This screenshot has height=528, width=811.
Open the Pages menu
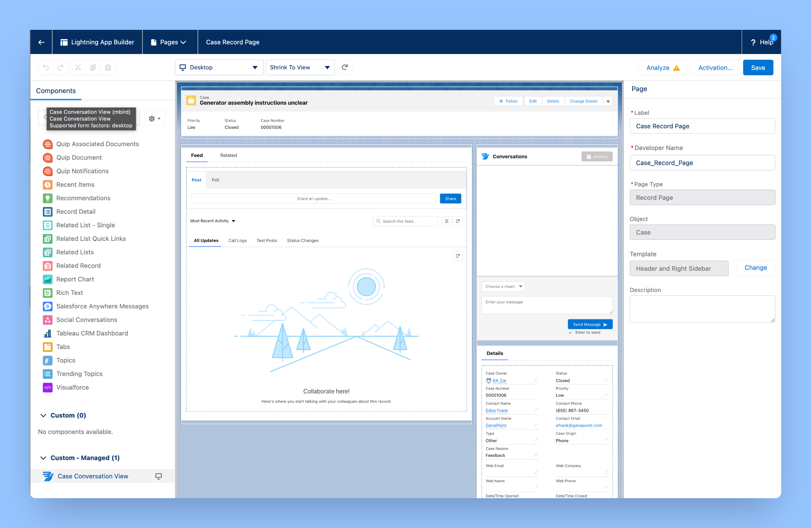click(169, 42)
